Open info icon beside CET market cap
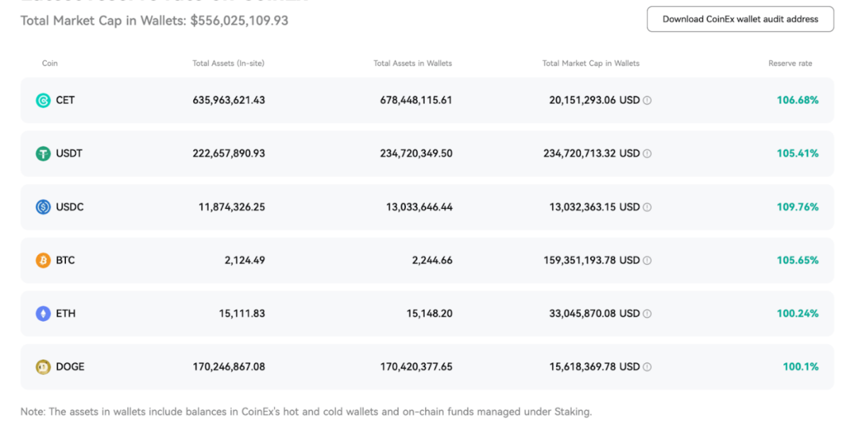 coord(647,101)
